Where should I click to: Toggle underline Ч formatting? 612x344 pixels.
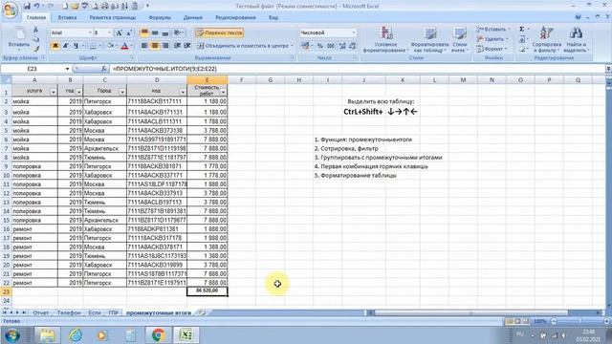pos(76,46)
